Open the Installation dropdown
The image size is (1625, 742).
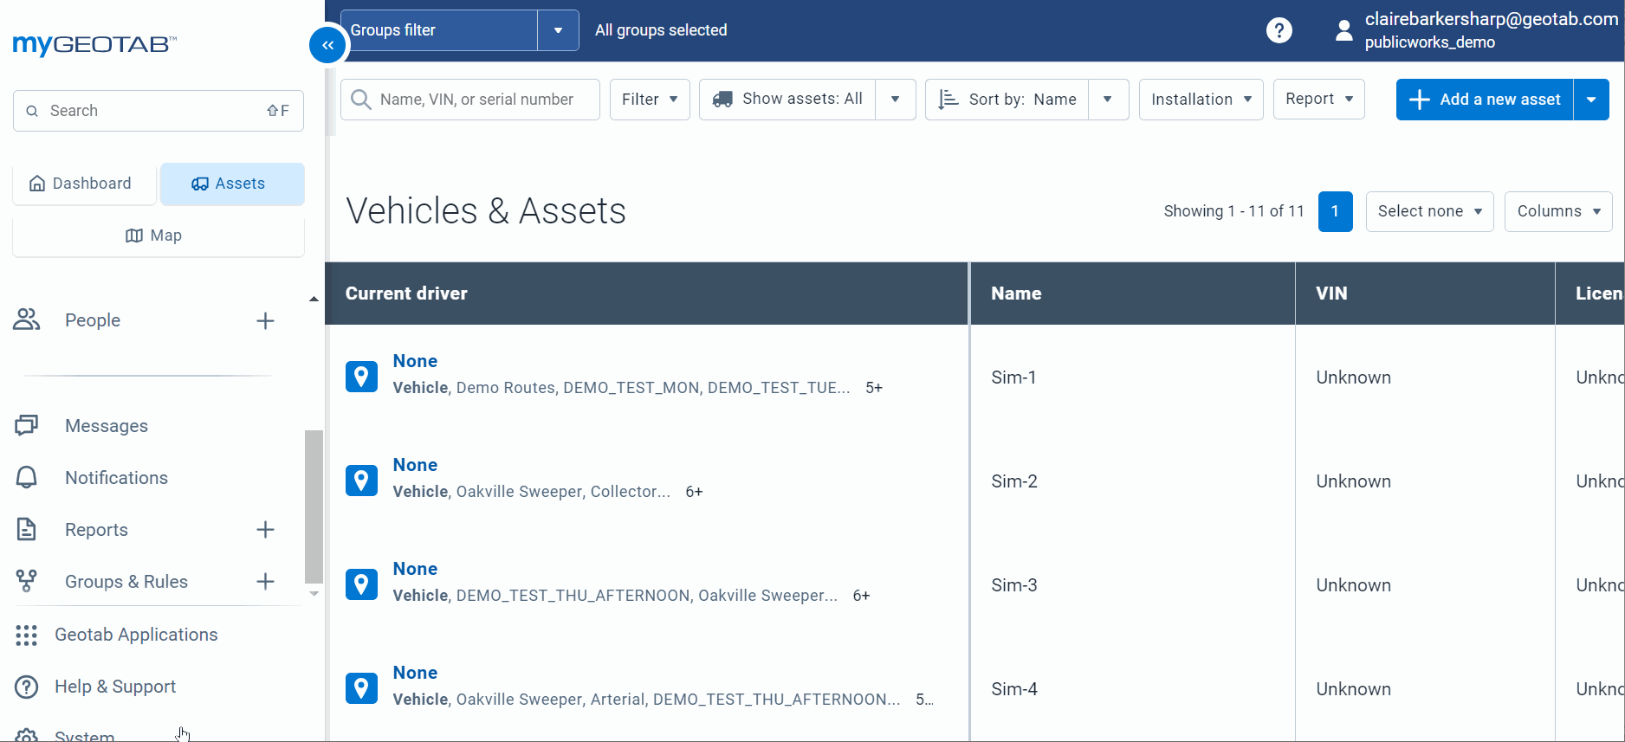tap(1201, 100)
